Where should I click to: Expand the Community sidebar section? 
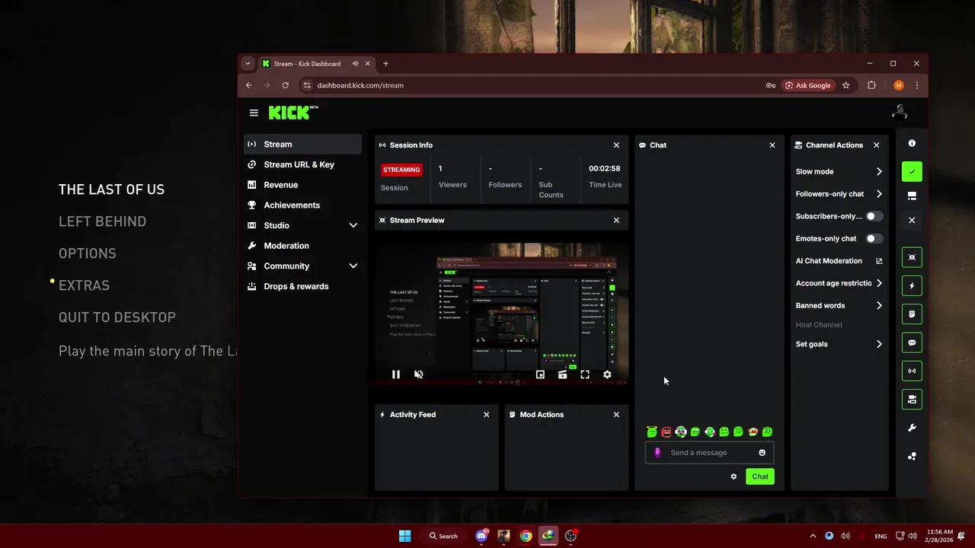click(x=353, y=266)
